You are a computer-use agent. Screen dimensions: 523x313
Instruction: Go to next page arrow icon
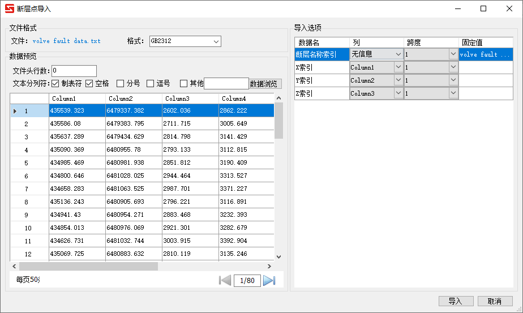point(269,280)
